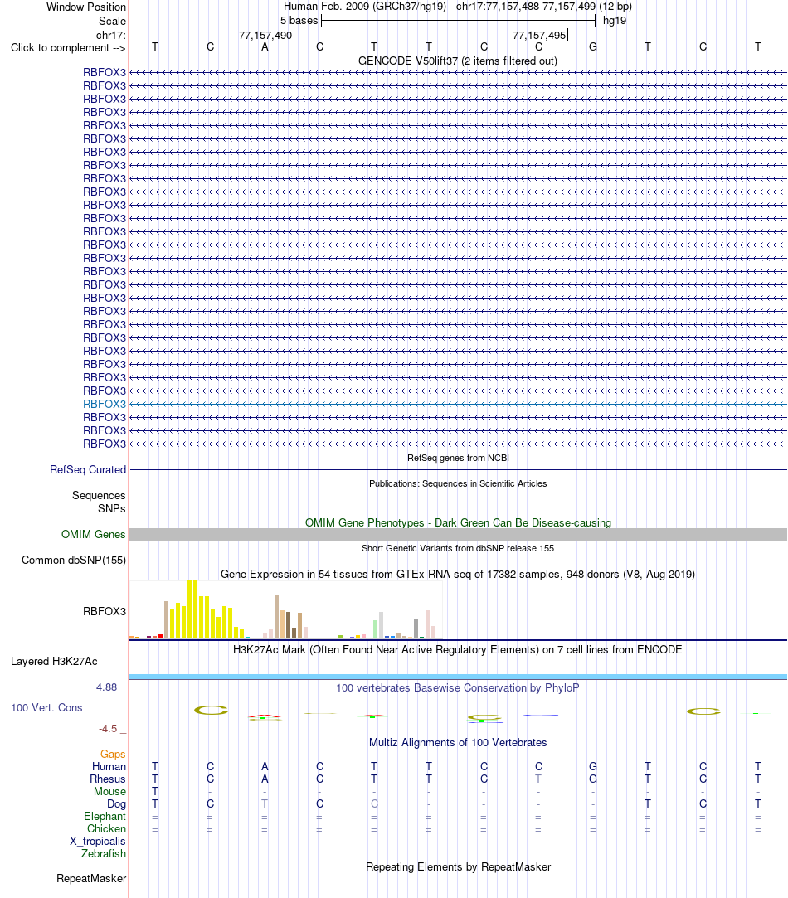
Task: Click the SNPs subtrack label
Action: pos(112,508)
